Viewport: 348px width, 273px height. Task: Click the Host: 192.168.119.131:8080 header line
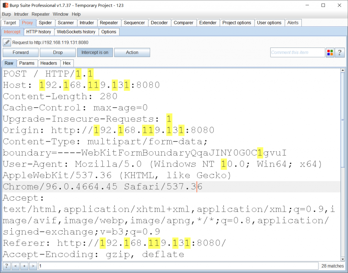(x=82, y=85)
